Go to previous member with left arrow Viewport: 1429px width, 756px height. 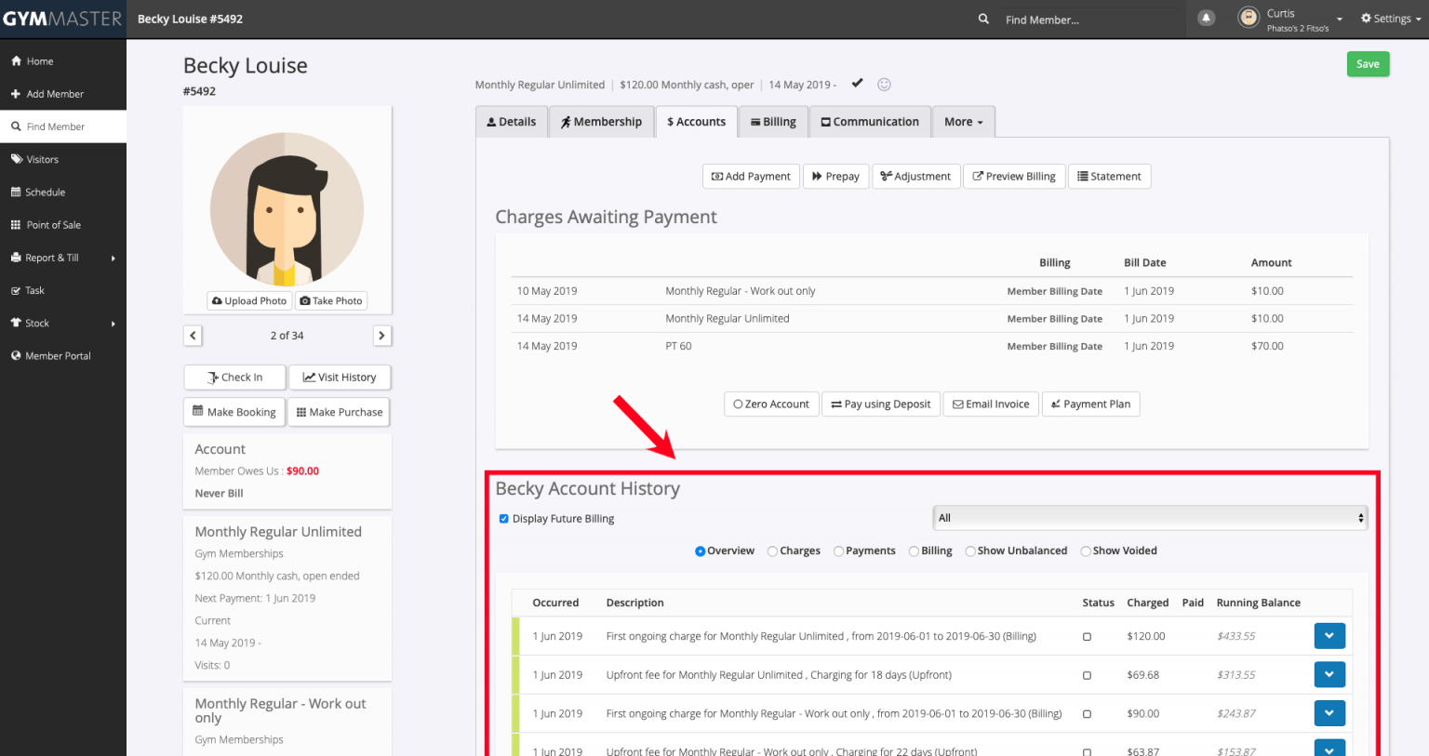click(193, 336)
